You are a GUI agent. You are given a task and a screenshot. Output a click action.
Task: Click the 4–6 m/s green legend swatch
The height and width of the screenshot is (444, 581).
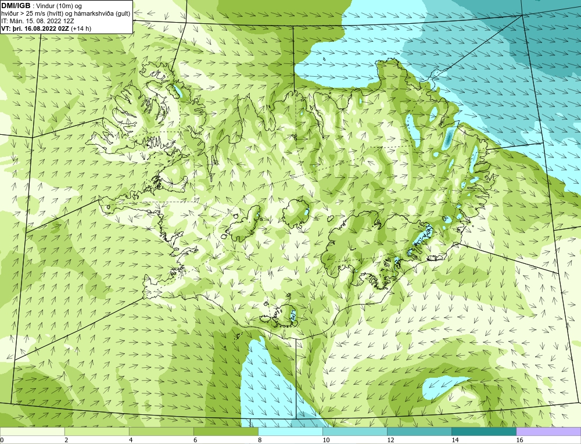161,431
